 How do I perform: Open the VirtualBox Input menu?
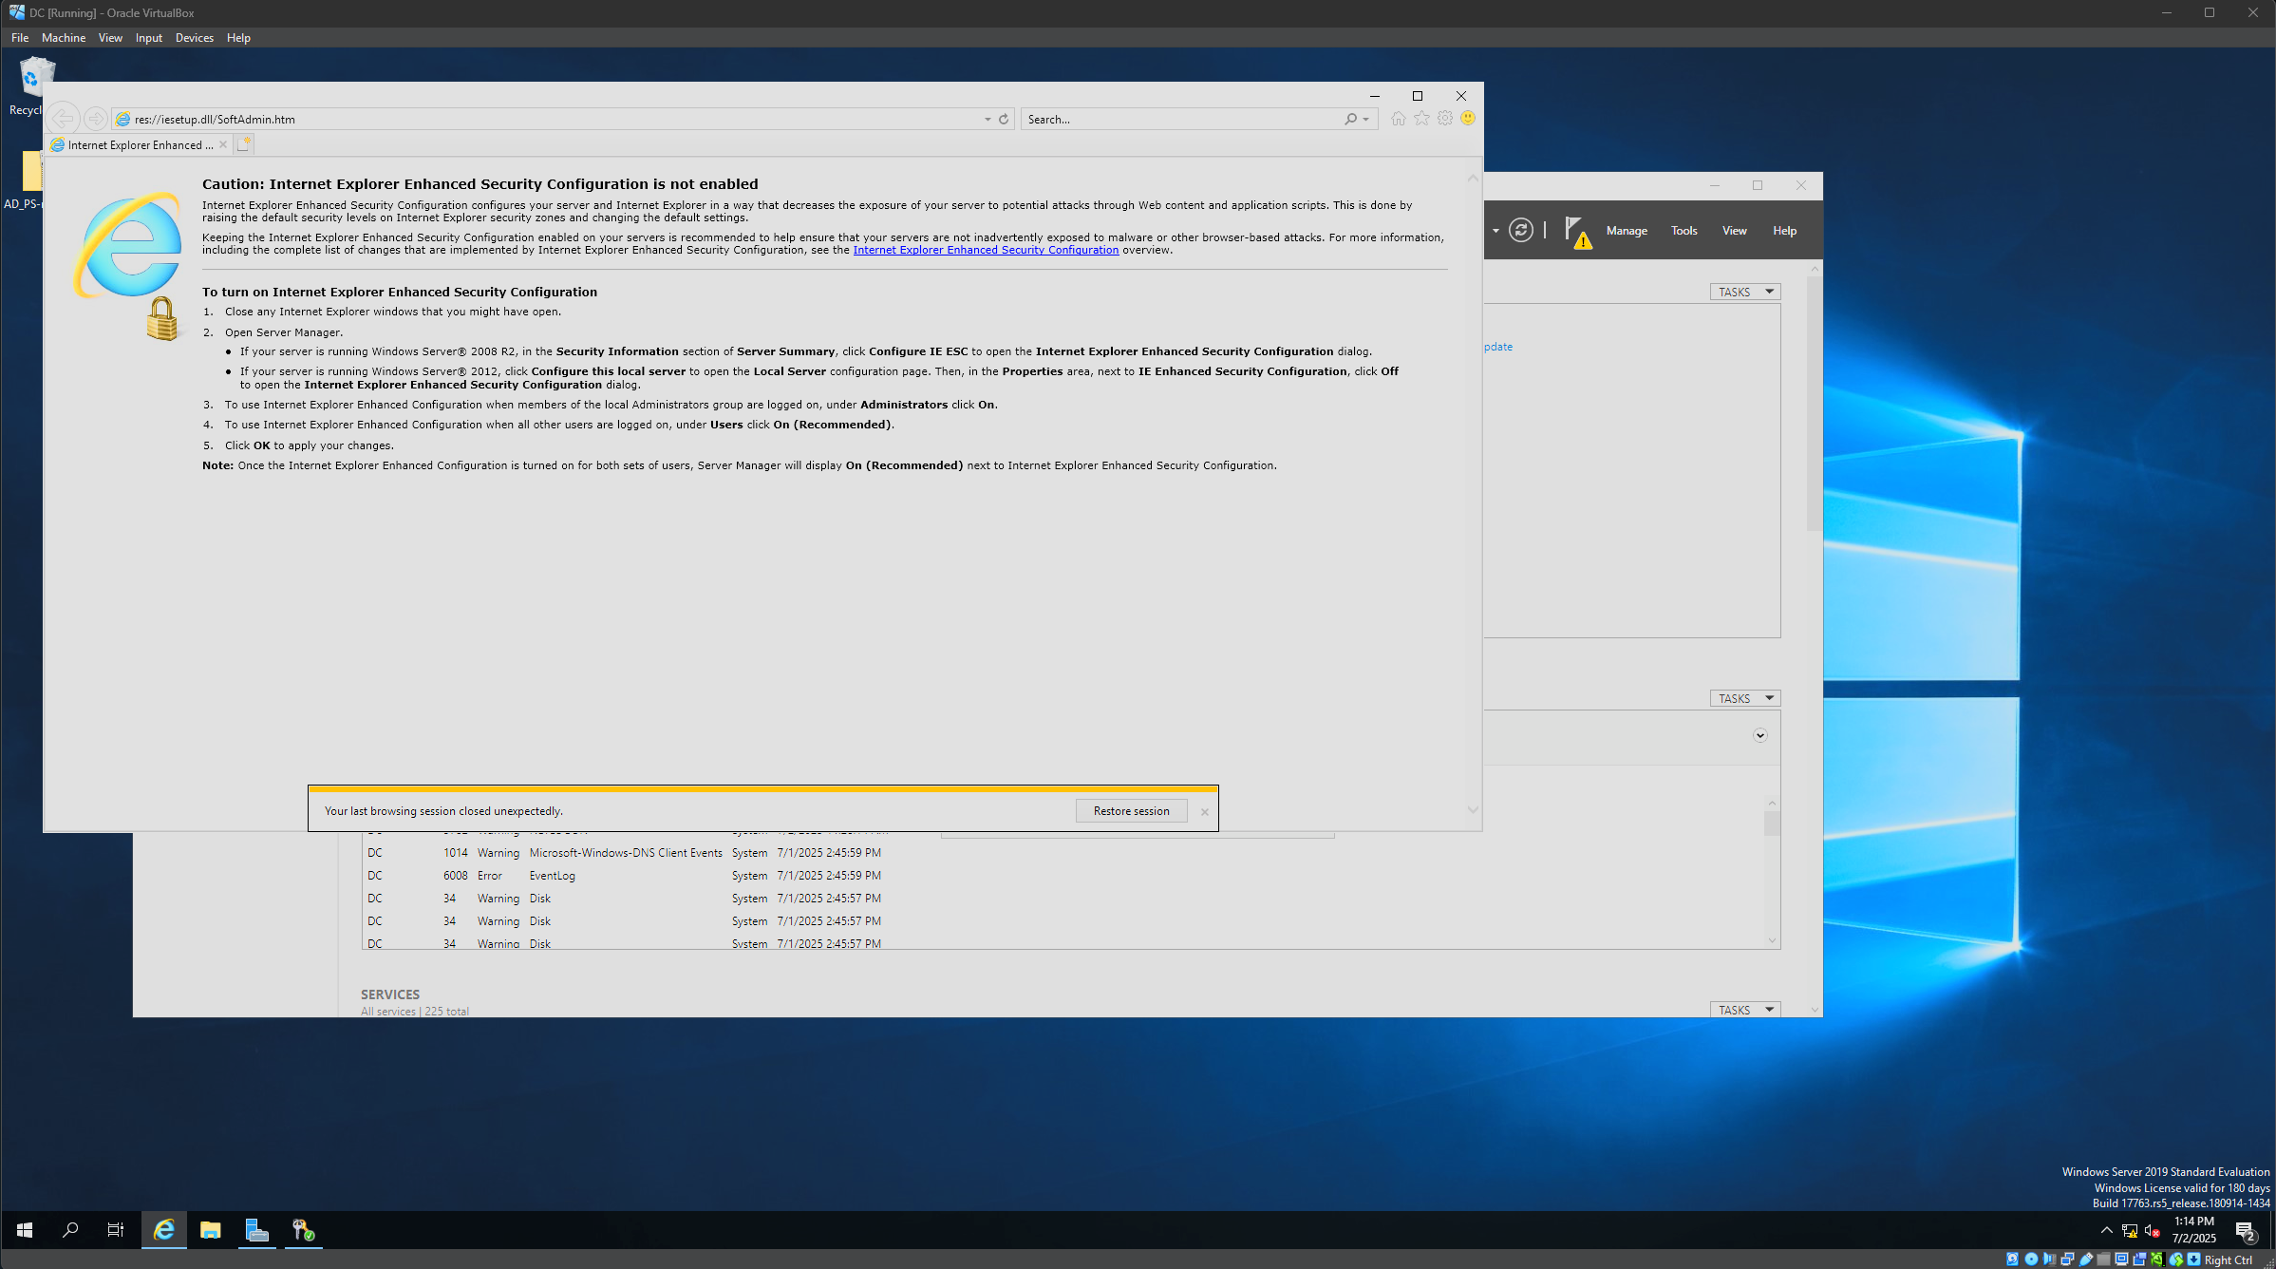tap(149, 38)
